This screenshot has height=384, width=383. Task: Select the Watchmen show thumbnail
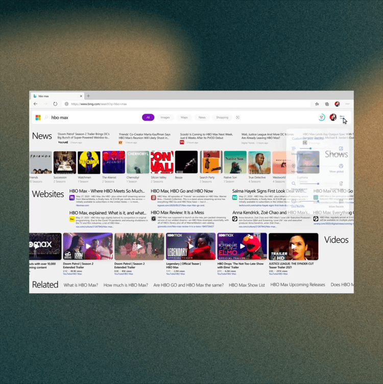point(89,162)
